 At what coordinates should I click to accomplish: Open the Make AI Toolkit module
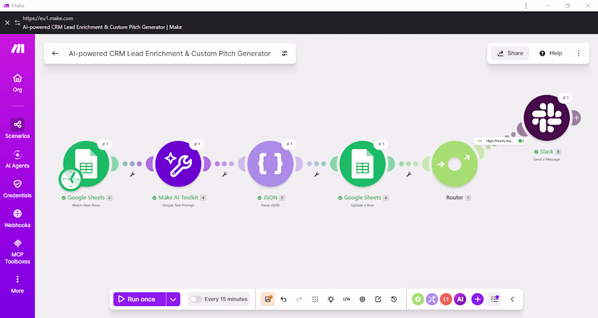coord(178,164)
